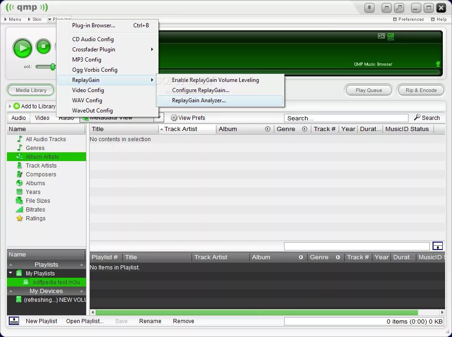Screen dimensions: 452x337
Task: Click the NEW VOLU device icon
Action: click(19, 300)
